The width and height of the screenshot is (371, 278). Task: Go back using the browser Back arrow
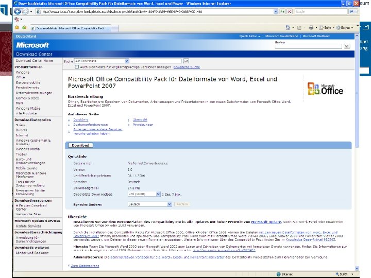pyautogui.click(x=18, y=11)
